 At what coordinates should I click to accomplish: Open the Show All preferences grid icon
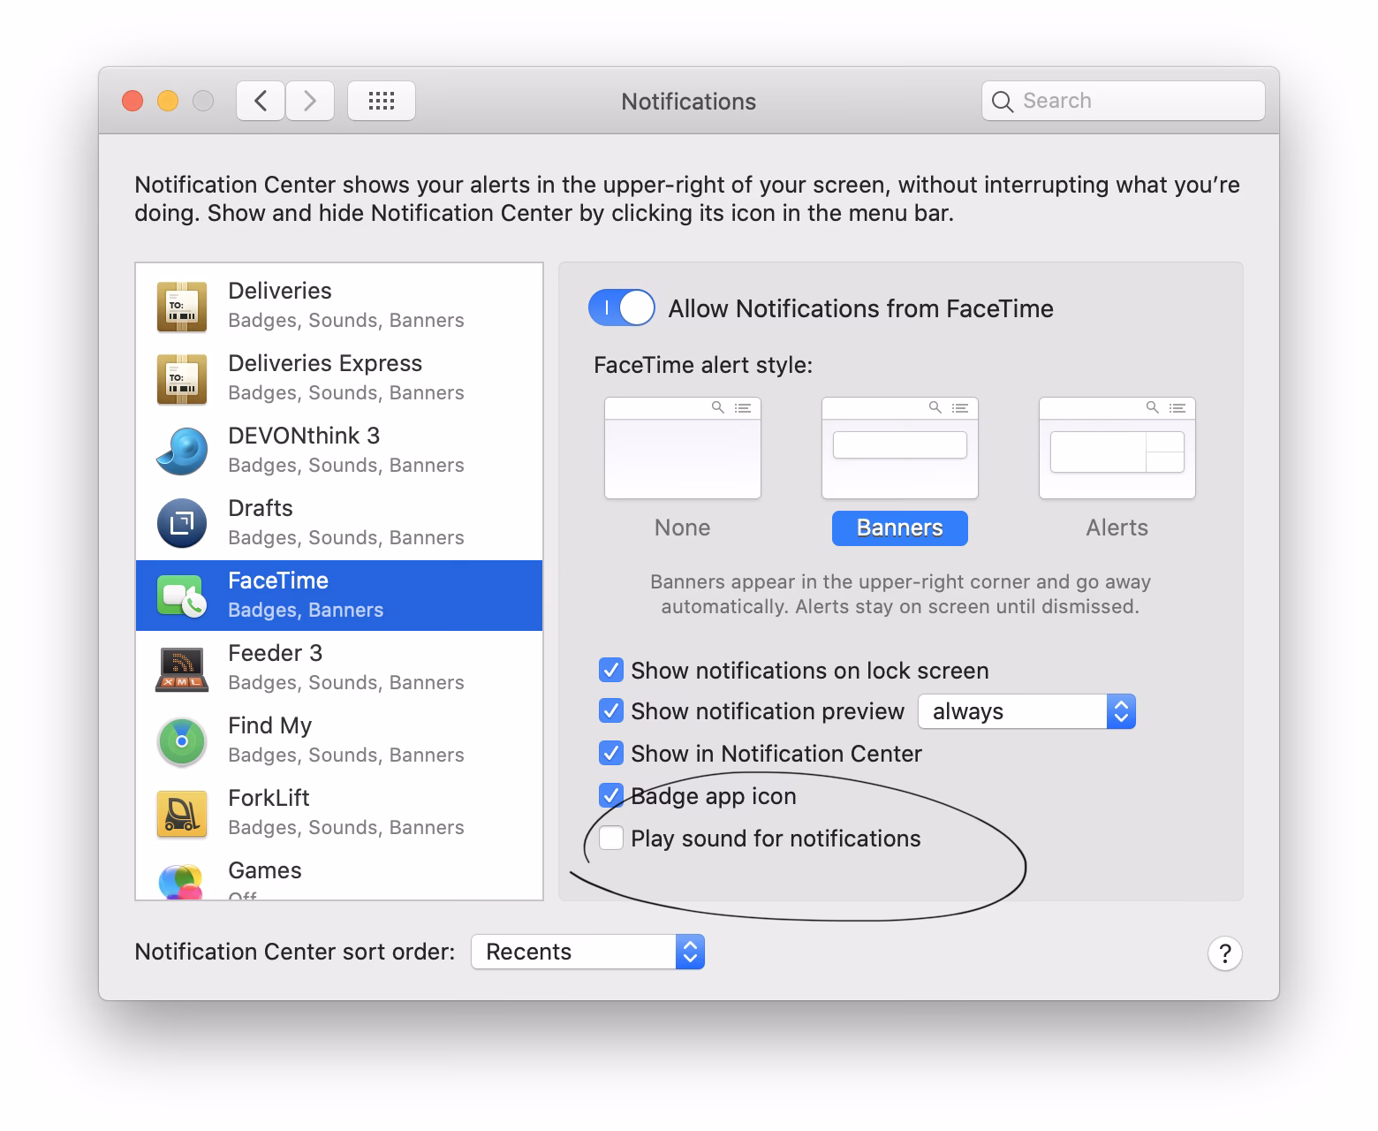pyautogui.click(x=382, y=101)
